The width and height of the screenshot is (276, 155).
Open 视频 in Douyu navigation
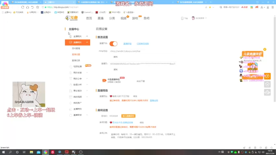tap(124, 18)
